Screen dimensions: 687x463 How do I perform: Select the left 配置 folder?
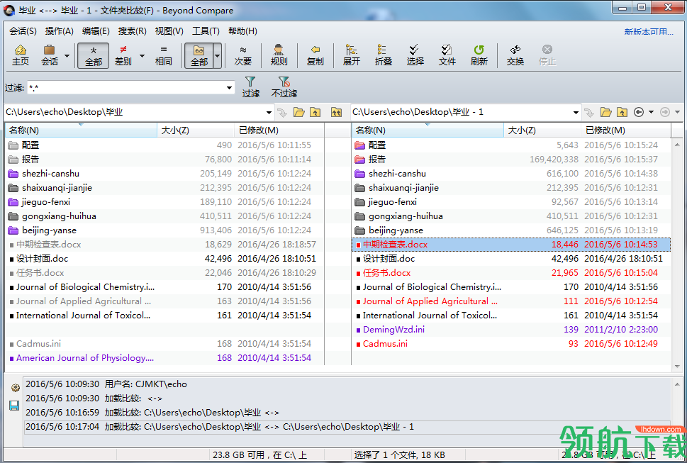click(x=164, y=145)
